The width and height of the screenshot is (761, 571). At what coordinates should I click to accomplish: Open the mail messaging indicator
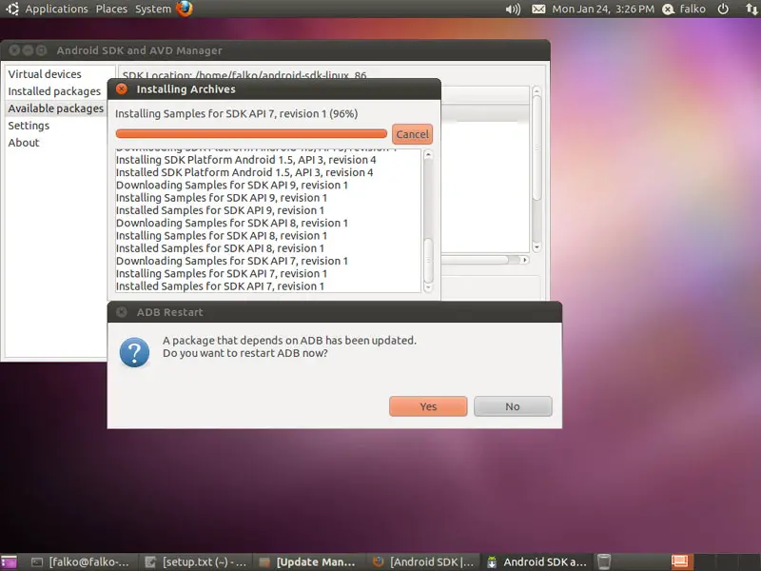click(x=538, y=9)
